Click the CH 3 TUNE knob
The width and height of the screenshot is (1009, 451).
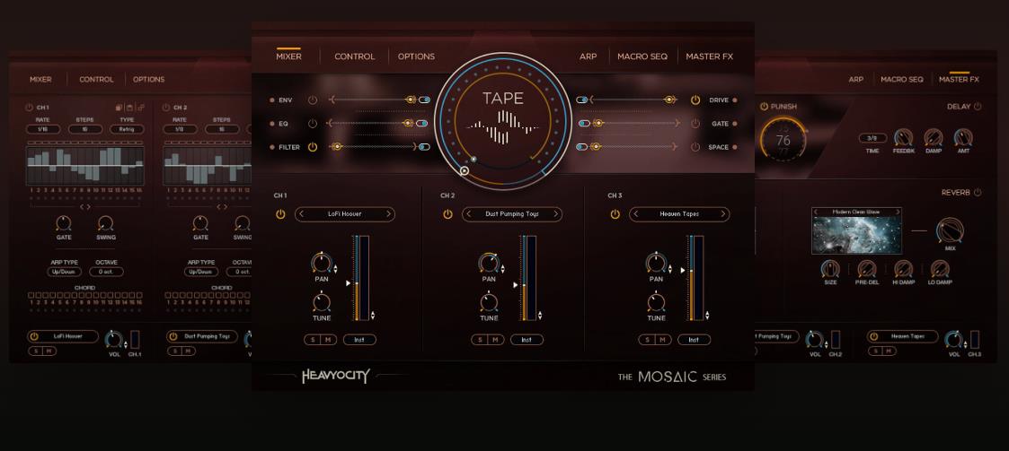tap(656, 301)
